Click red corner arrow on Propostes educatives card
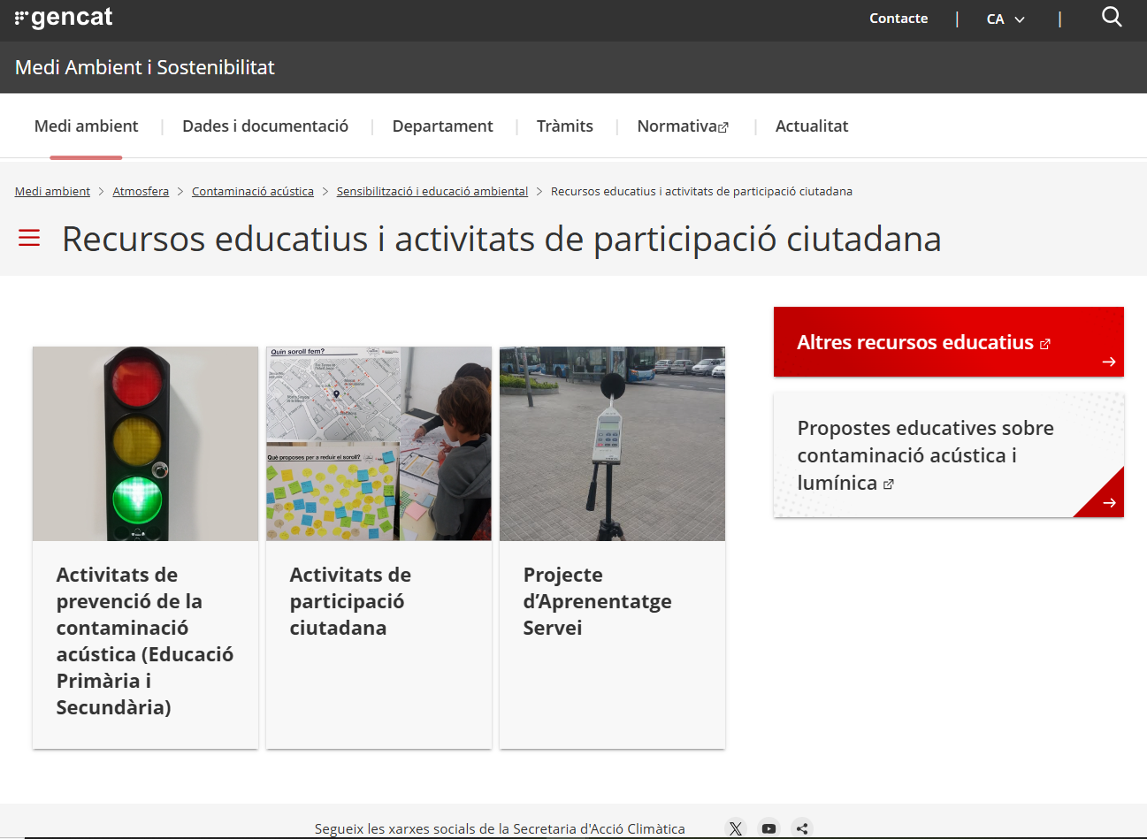This screenshot has width=1147, height=839. tap(1109, 503)
